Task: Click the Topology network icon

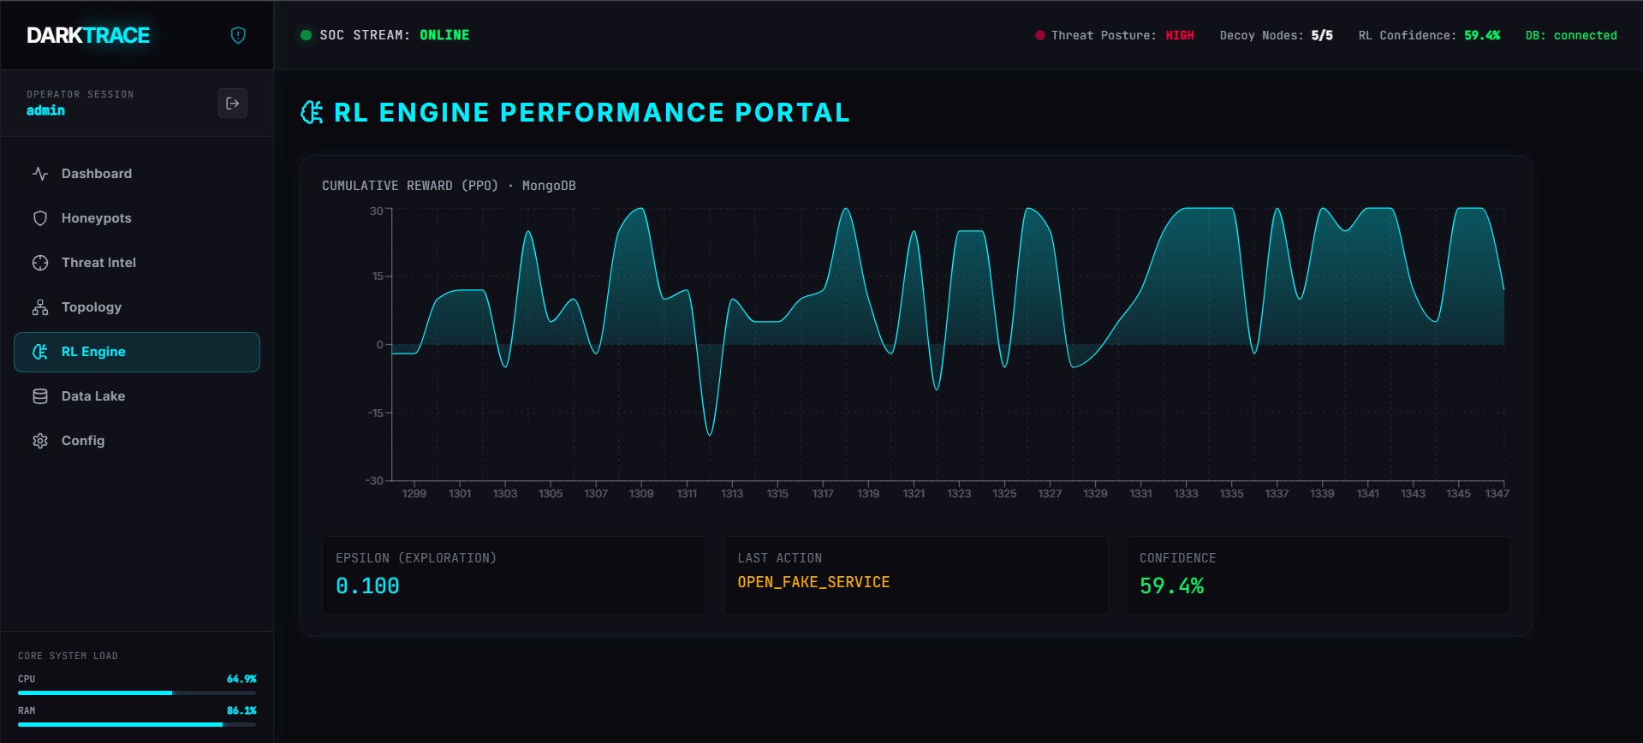Action: coord(40,307)
